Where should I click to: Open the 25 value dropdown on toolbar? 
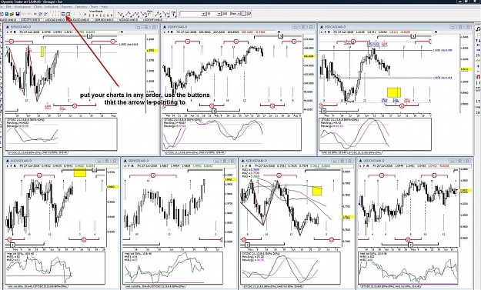[219, 14]
